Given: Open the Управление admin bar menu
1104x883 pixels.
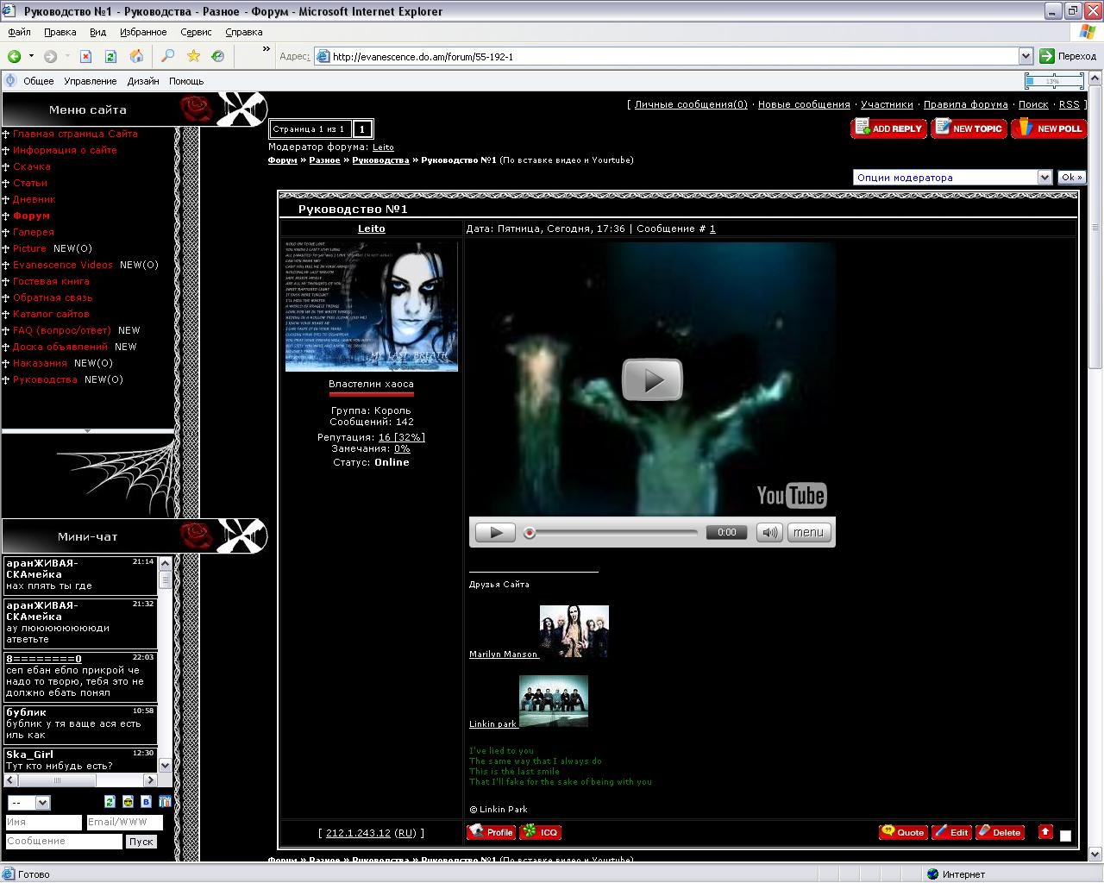Looking at the screenshot, I should tap(90, 81).
